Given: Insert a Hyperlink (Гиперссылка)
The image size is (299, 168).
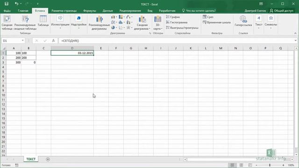Looking at the screenshot, I should coord(243,21).
